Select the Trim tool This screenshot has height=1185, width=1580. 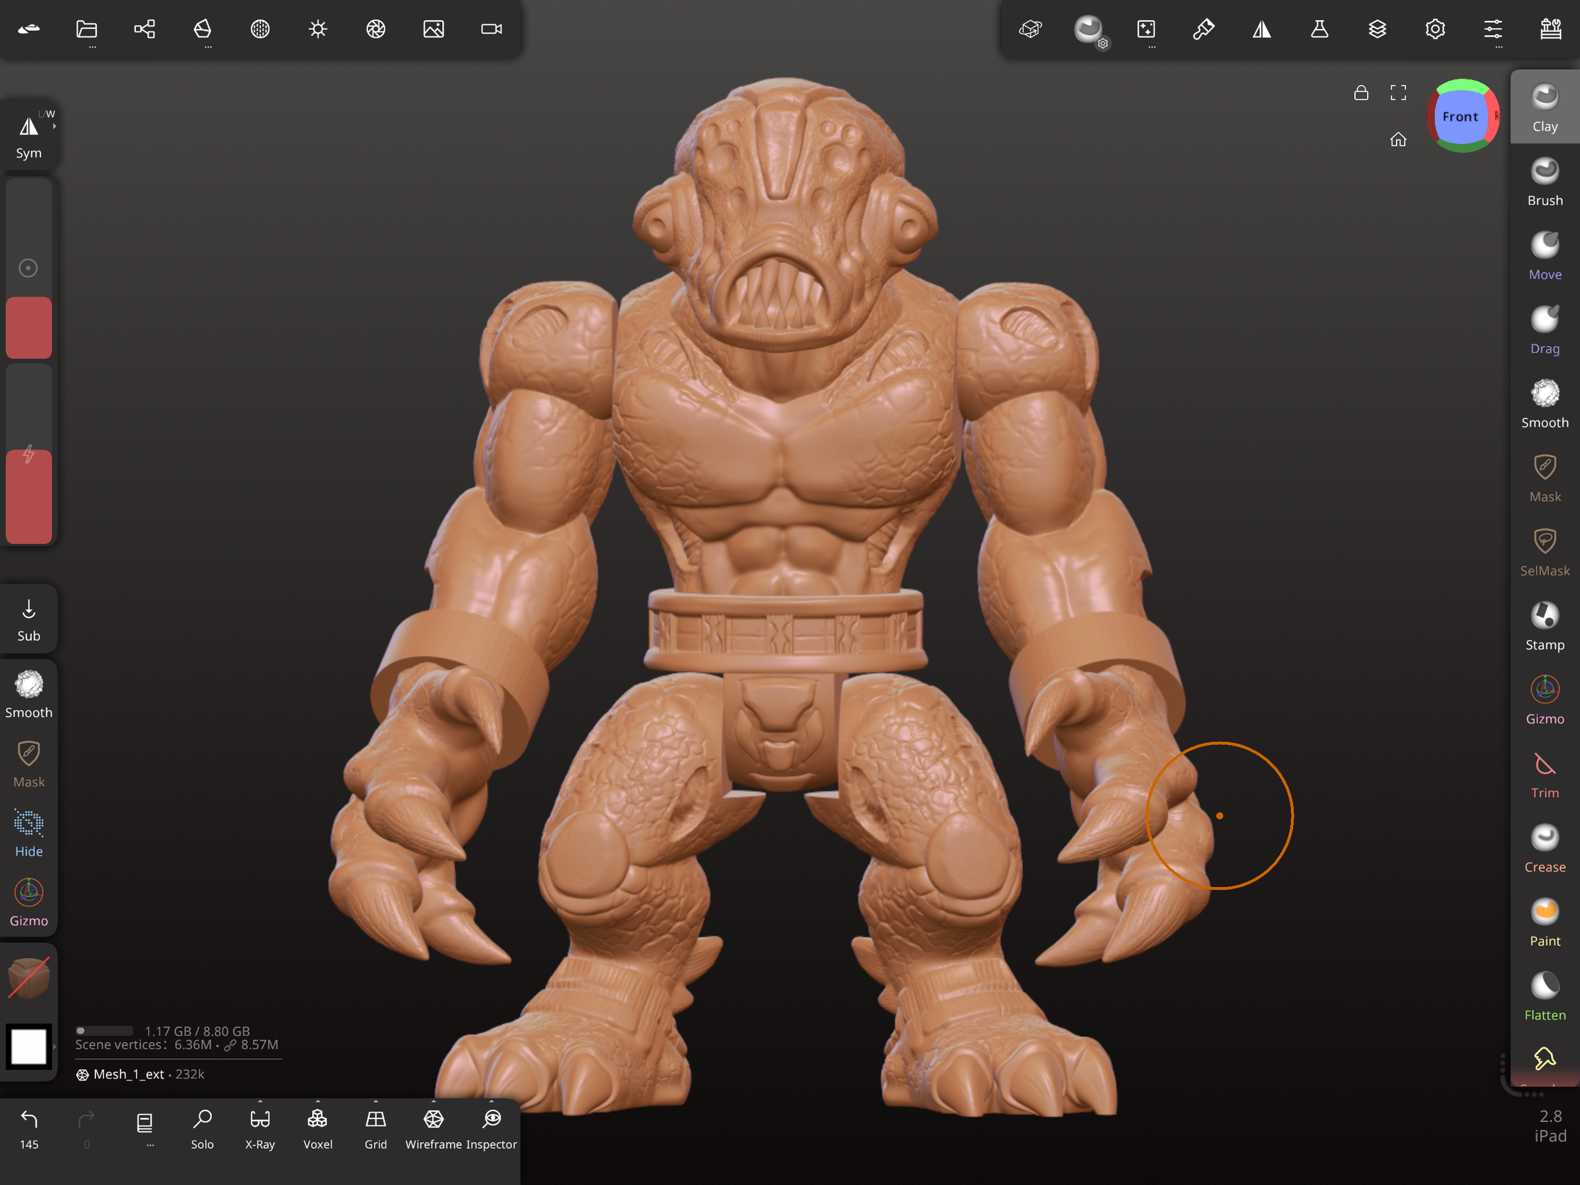pos(1544,774)
